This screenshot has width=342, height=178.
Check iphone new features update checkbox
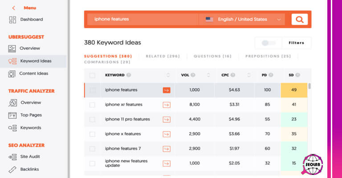click(x=92, y=163)
